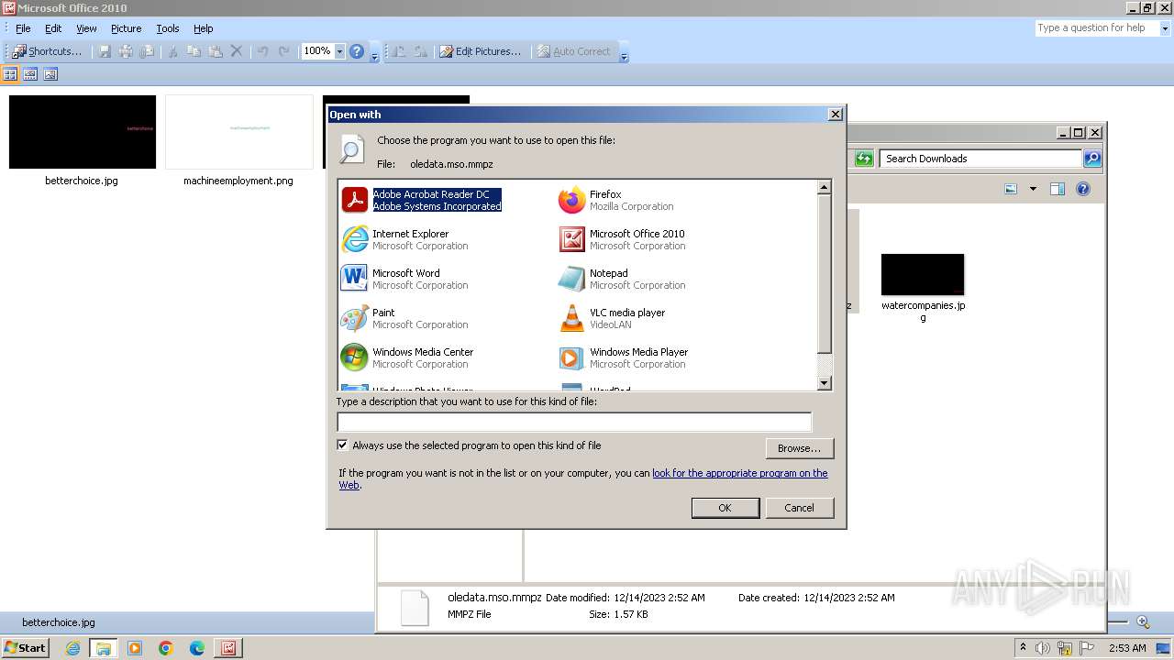This screenshot has width=1174, height=660.
Task: Click the Delete X toolbar icon
Action: point(236,51)
